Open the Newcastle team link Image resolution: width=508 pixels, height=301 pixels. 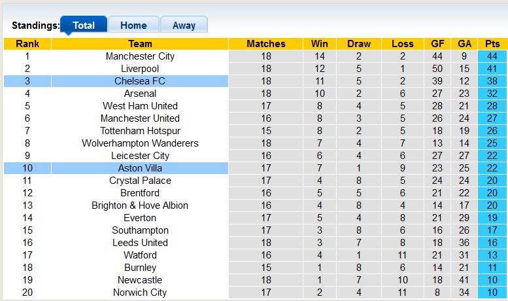click(140, 280)
